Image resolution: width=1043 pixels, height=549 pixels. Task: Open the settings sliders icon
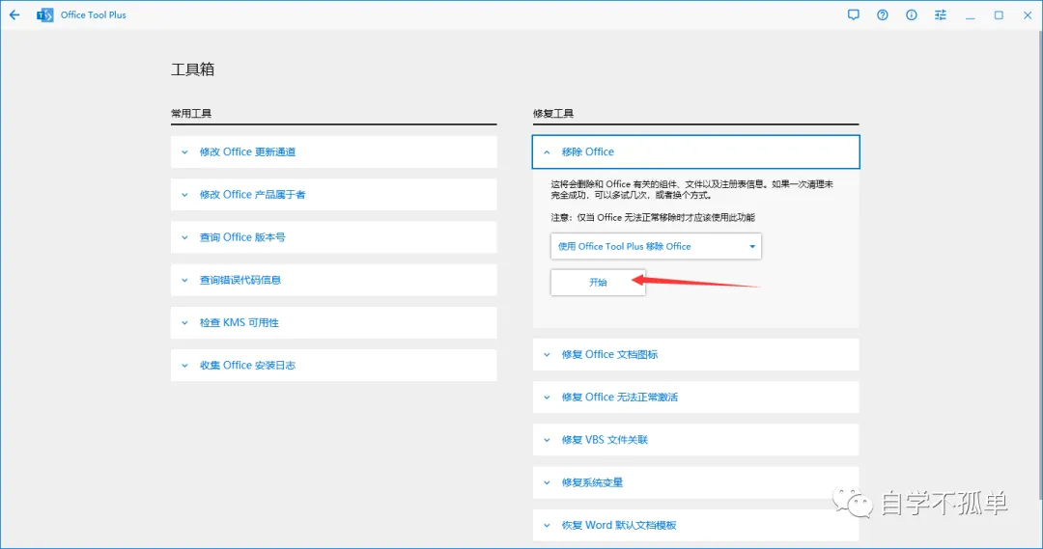pyautogui.click(x=941, y=14)
